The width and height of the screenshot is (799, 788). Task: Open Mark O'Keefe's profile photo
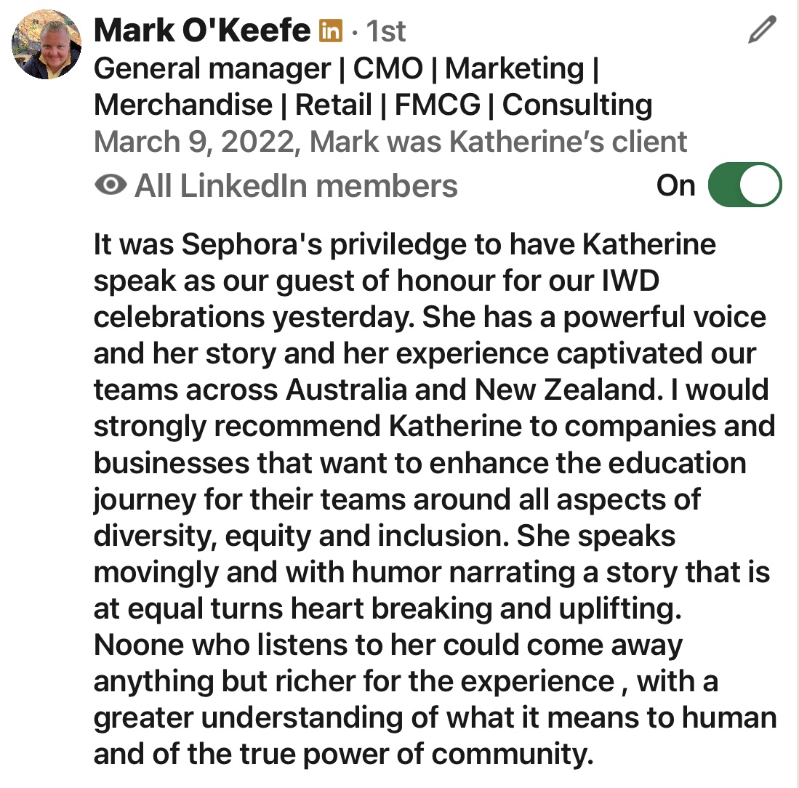[x=47, y=44]
